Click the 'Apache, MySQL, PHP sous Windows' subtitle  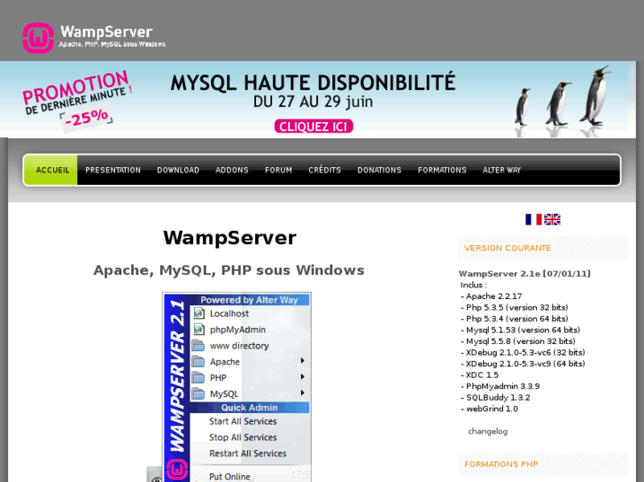click(x=229, y=271)
